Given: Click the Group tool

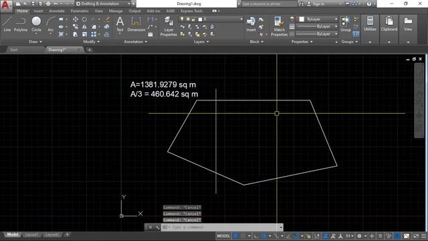Looking at the screenshot, I should tap(346, 24).
